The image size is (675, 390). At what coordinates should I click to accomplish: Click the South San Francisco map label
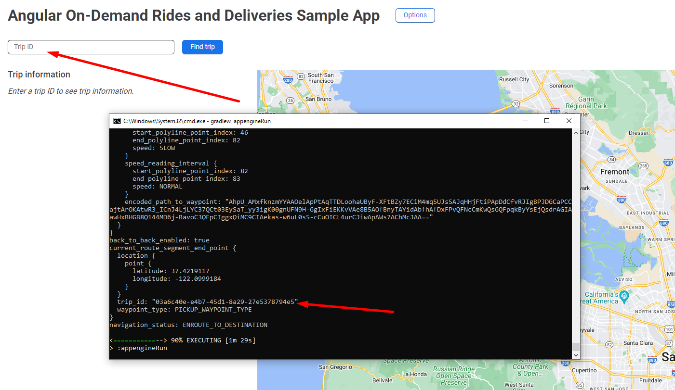[321, 78]
